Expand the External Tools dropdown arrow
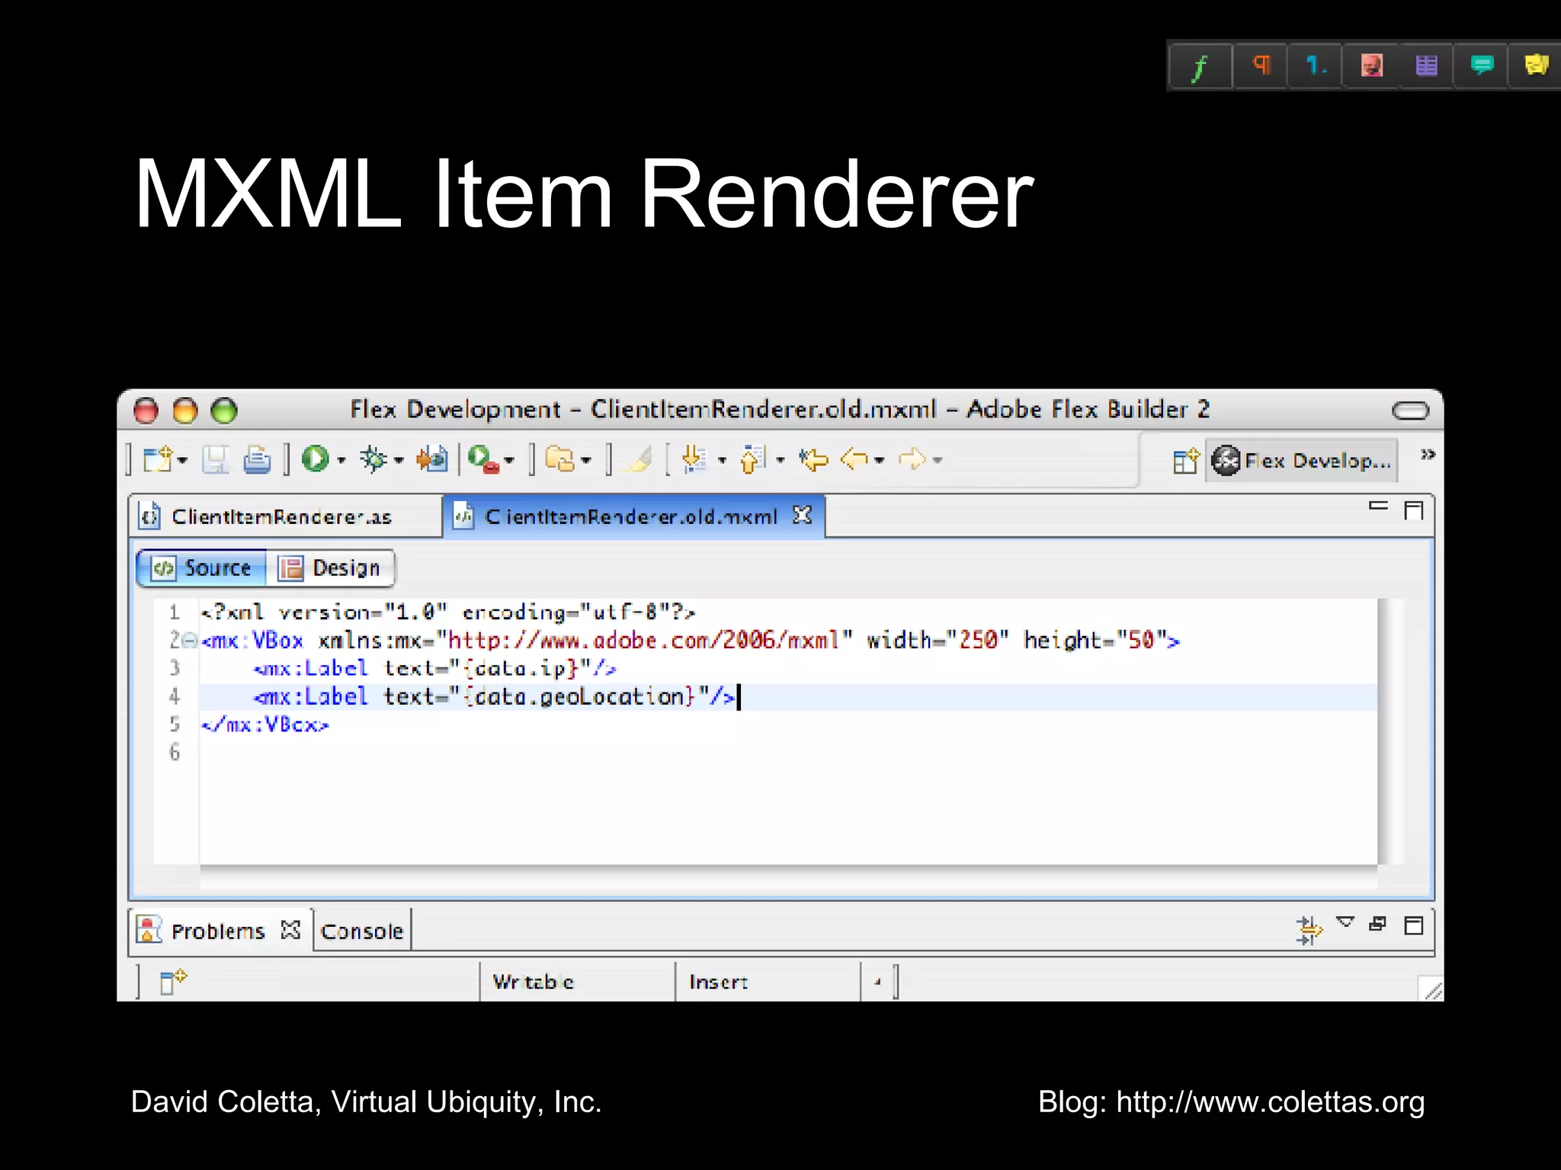The height and width of the screenshot is (1170, 1561). 509,460
